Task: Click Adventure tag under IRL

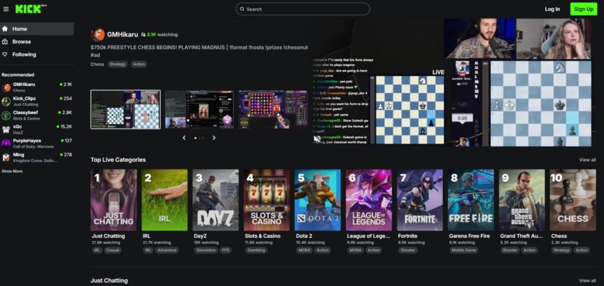Action: point(167,250)
